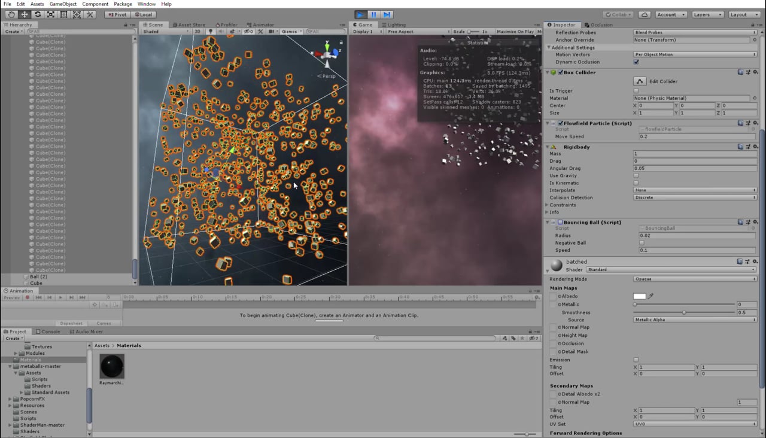The height and width of the screenshot is (438, 766).
Task: Expand the PopcornFX folder
Action: [10, 399]
